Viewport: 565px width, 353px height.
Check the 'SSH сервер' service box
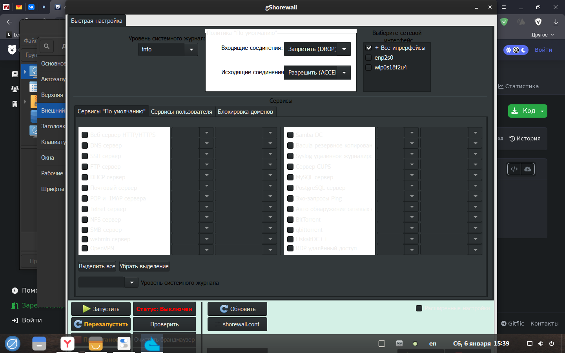85,156
